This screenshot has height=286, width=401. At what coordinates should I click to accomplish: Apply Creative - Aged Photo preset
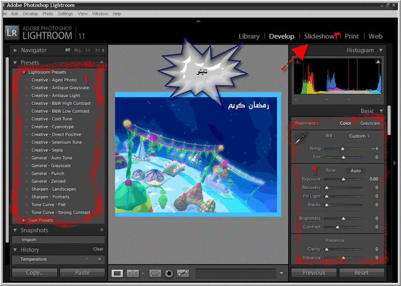pyautogui.click(x=54, y=80)
